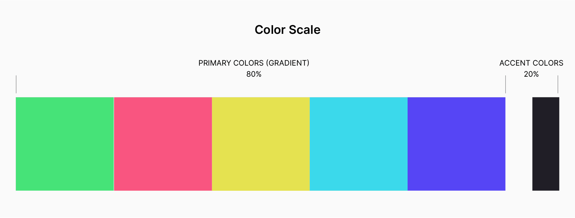Select the cyan color swatch
The height and width of the screenshot is (218, 575).
point(358,144)
